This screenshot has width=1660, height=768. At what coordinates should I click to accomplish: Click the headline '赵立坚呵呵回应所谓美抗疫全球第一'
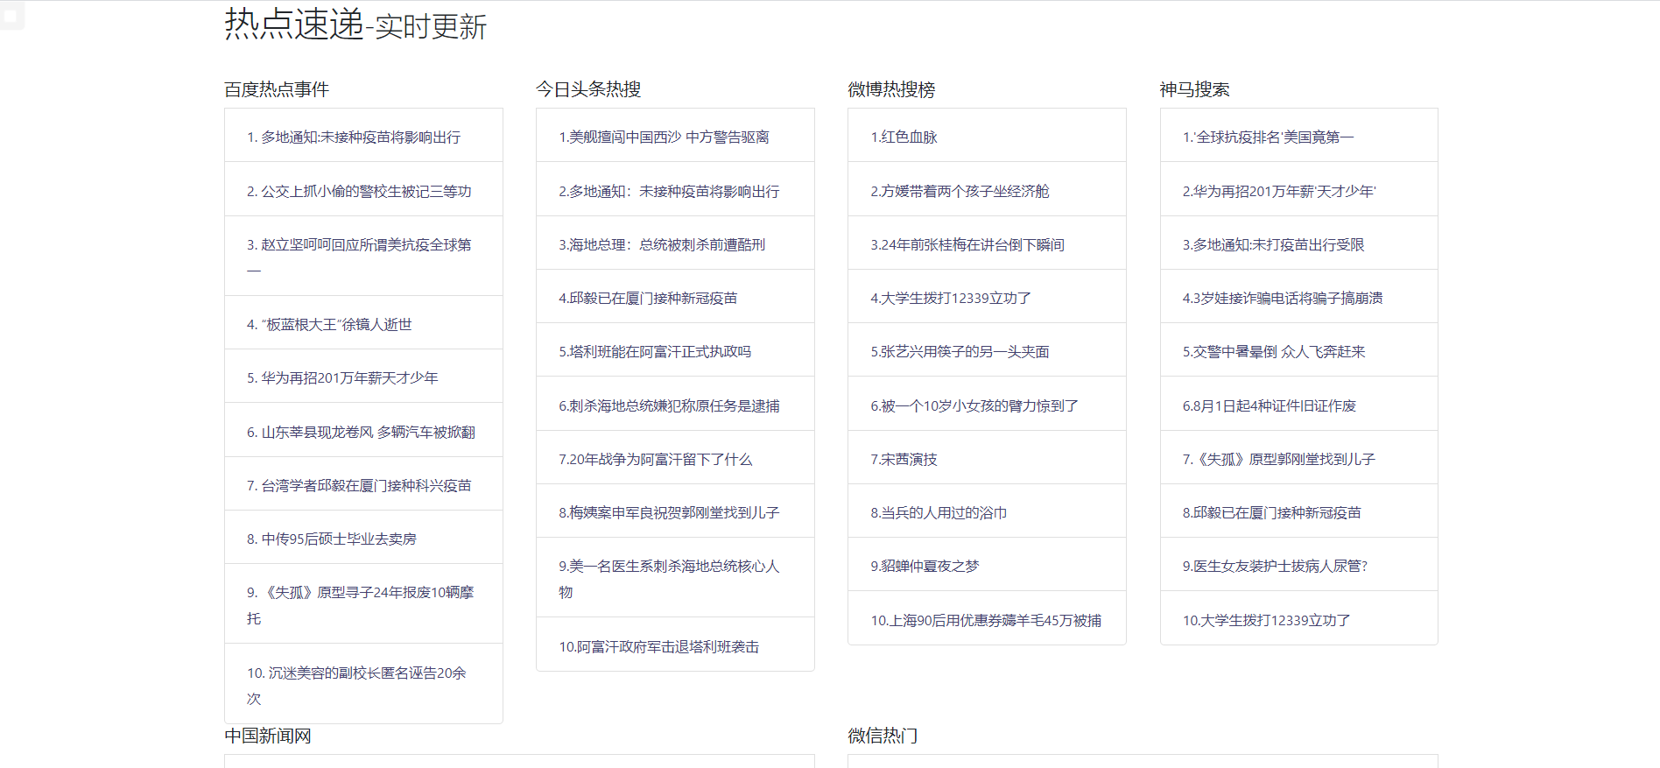359,257
